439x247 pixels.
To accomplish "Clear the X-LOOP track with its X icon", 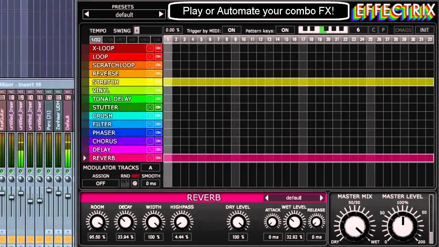I will [150, 48].
